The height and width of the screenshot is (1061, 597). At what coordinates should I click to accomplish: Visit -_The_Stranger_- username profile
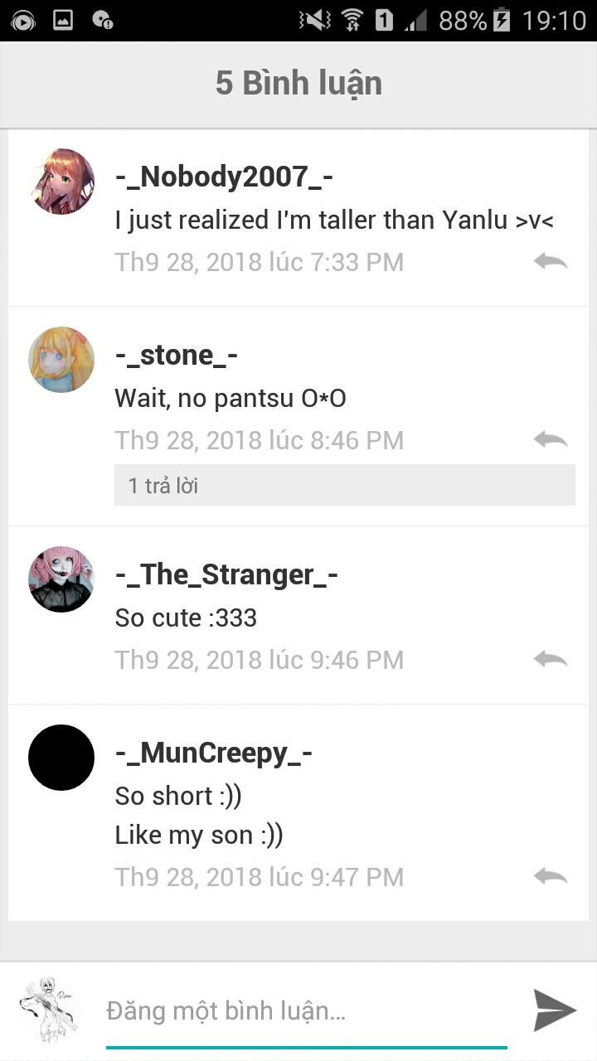point(226,575)
